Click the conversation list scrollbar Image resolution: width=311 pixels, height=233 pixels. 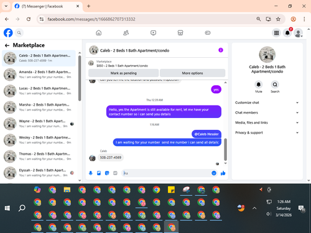click(80, 78)
